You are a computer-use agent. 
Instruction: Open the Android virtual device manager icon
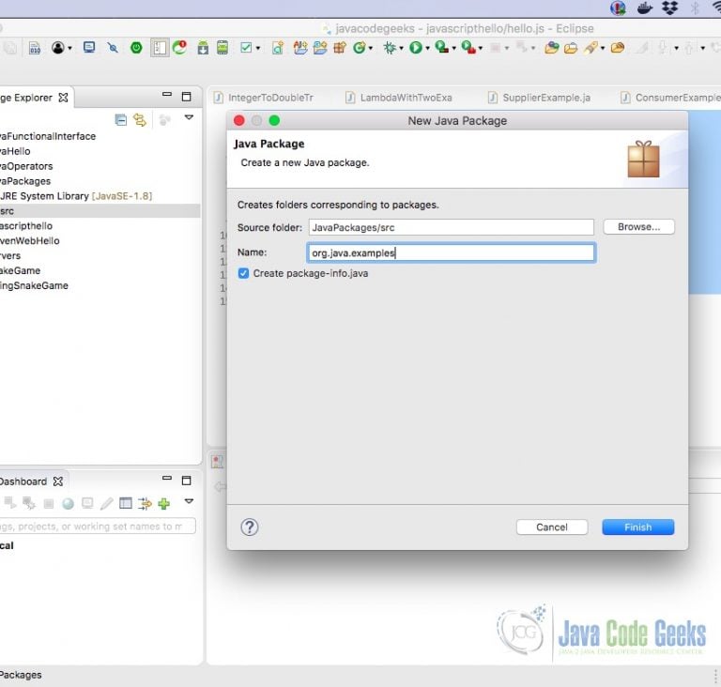pos(222,48)
